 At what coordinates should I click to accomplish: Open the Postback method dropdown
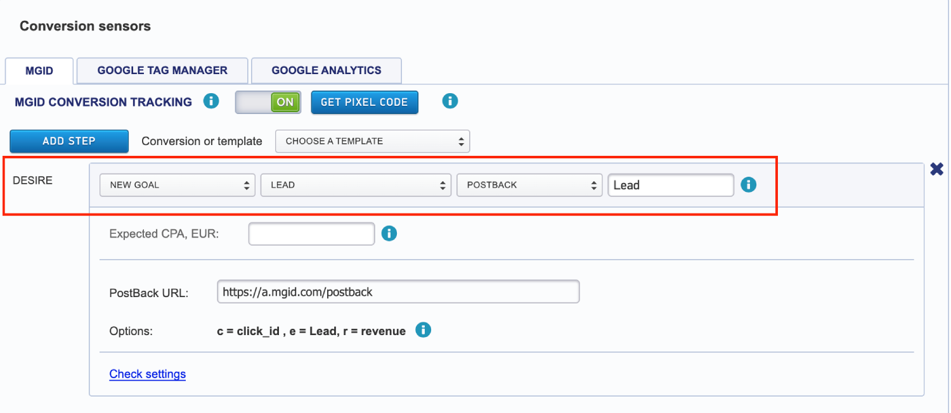[x=529, y=185]
